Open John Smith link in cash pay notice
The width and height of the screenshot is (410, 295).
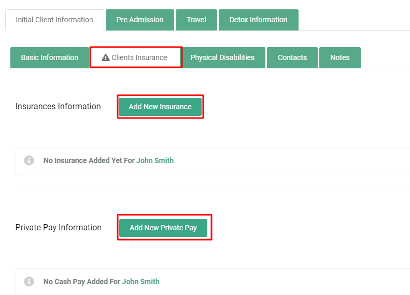pyautogui.click(x=140, y=282)
